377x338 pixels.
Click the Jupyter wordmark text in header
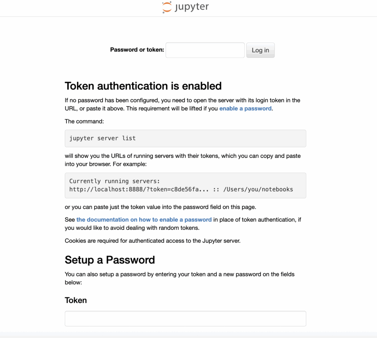(x=191, y=7)
